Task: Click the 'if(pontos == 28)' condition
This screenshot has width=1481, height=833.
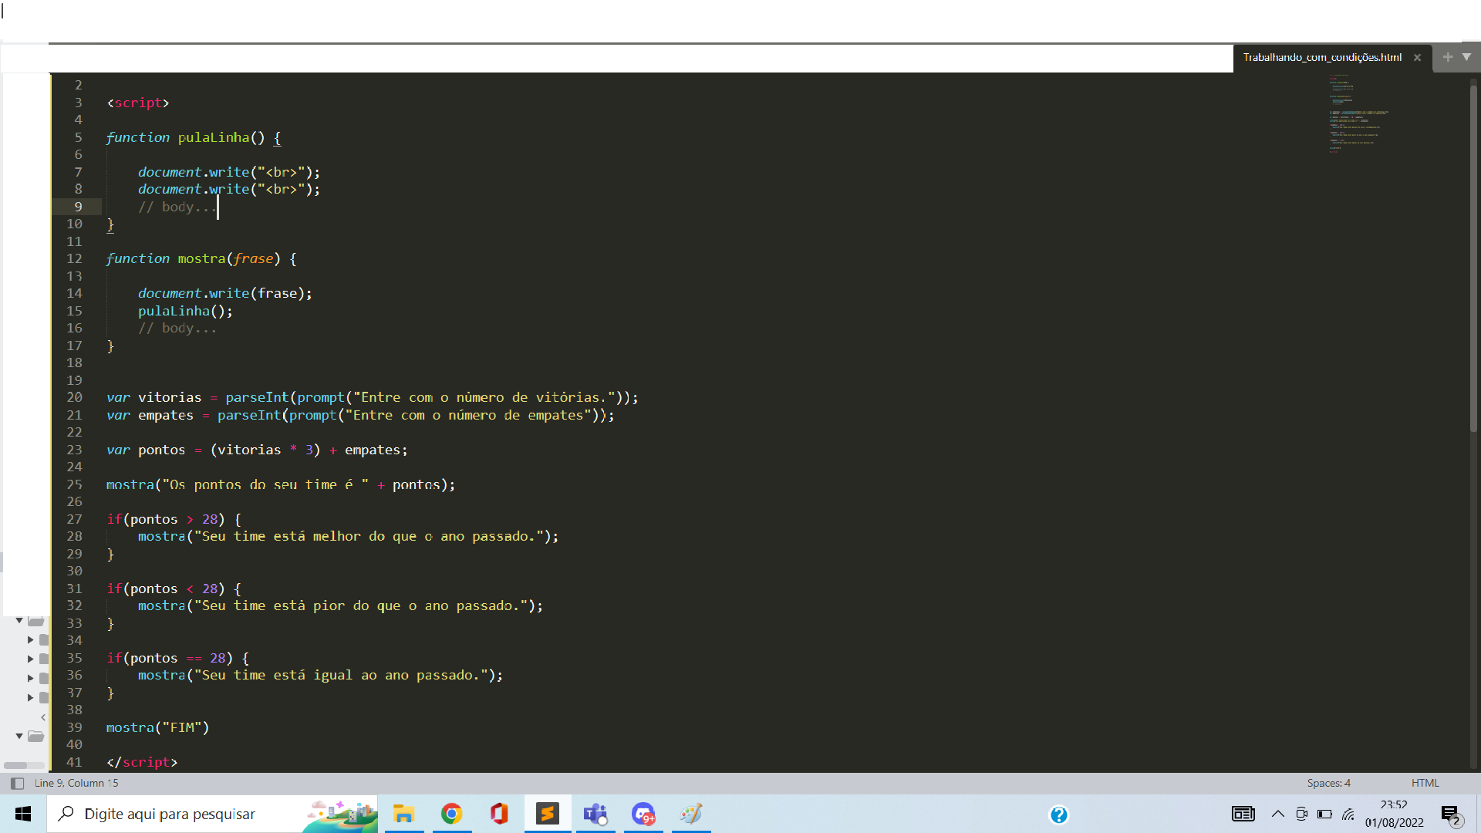Action: click(x=177, y=658)
